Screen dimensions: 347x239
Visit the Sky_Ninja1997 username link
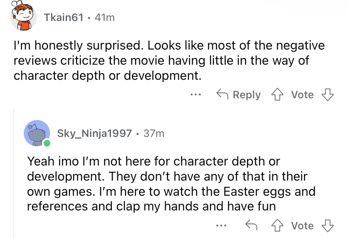click(x=96, y=134)
